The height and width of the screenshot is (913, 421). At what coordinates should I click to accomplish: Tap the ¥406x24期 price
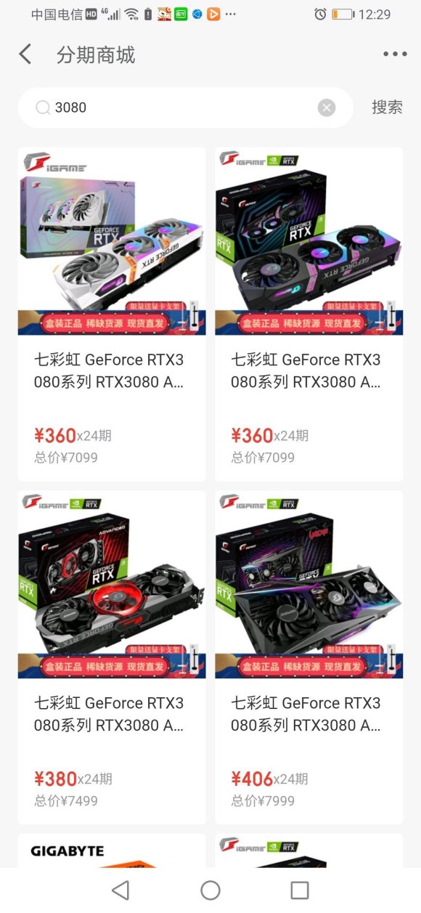270,779
